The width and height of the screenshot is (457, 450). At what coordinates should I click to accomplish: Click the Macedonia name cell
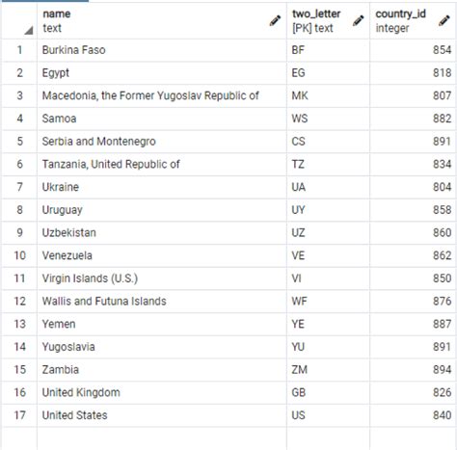click(162, 95)
